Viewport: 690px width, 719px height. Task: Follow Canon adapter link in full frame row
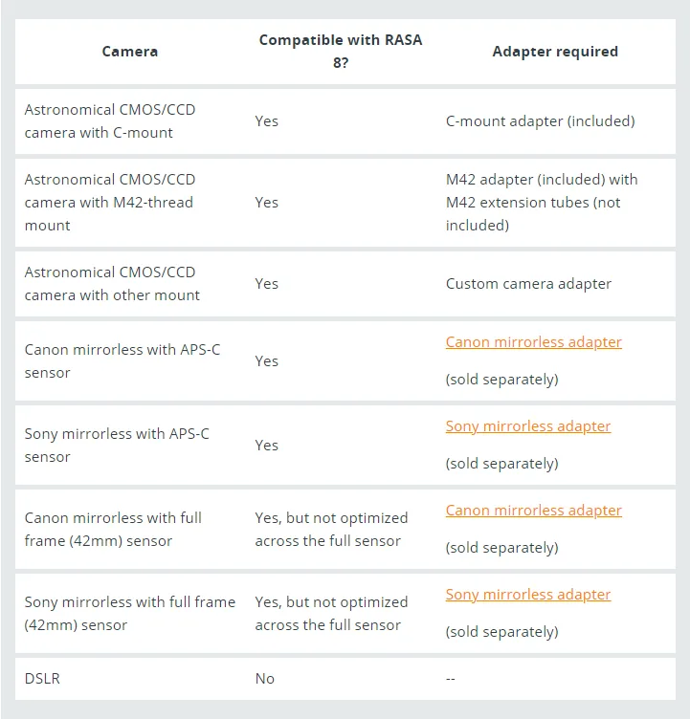click(x=533, y=511)
